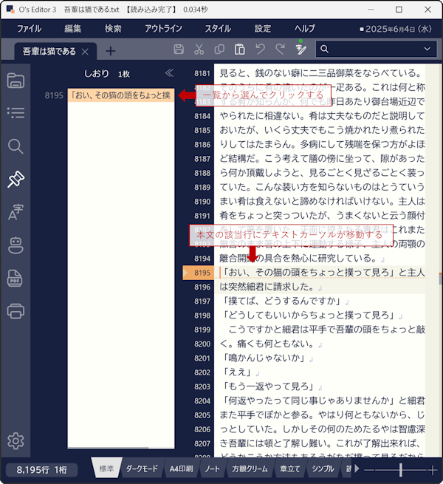Select the bookmark pin sidebar icon
Viewport: 443px width, 484px height.
pos(16,179)
